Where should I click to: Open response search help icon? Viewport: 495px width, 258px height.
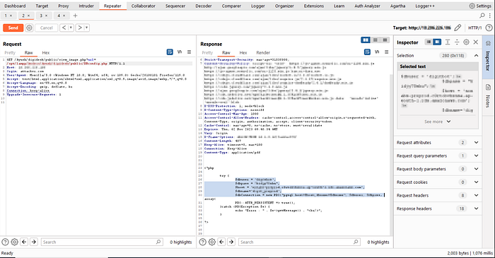point(203,242)
